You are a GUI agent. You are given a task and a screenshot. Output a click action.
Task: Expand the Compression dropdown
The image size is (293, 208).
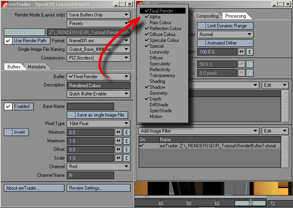(98, 58)
